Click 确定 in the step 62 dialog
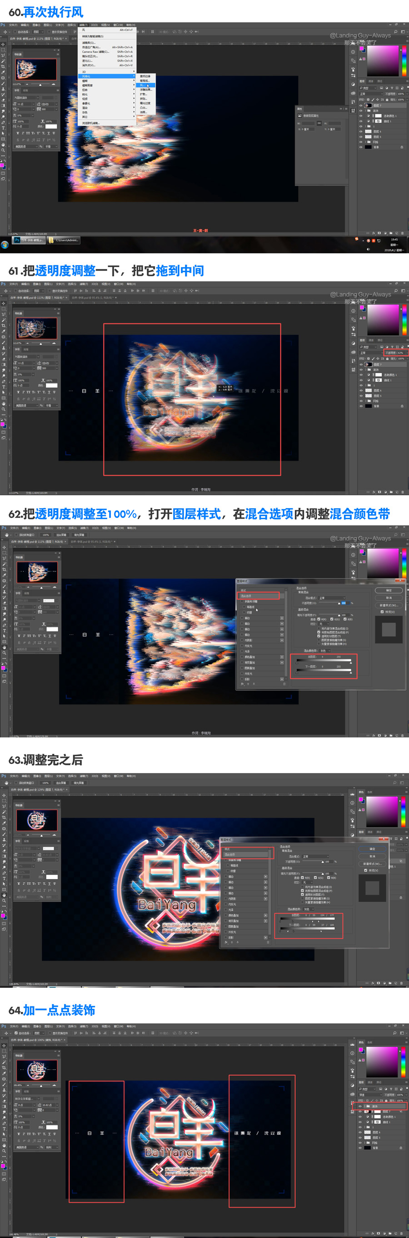Screen dimensions: 409x1238 [x=389, y=590]
